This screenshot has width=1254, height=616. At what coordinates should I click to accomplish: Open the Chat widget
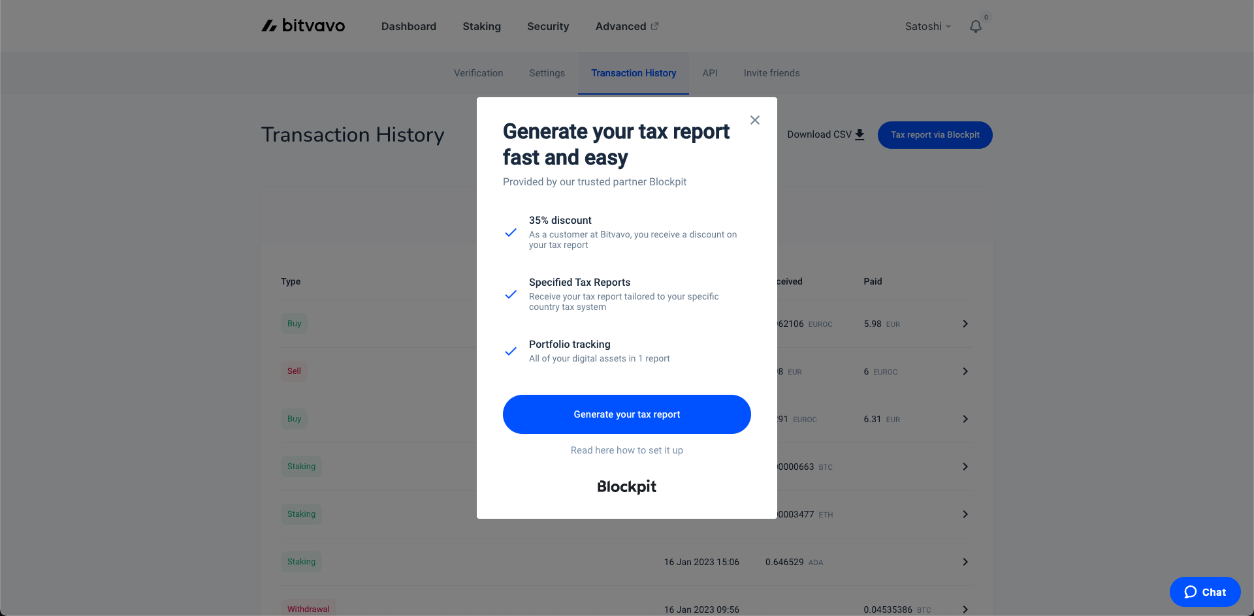(1205, 592)
